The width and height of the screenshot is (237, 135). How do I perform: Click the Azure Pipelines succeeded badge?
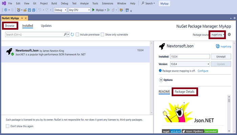click(199, 131)
